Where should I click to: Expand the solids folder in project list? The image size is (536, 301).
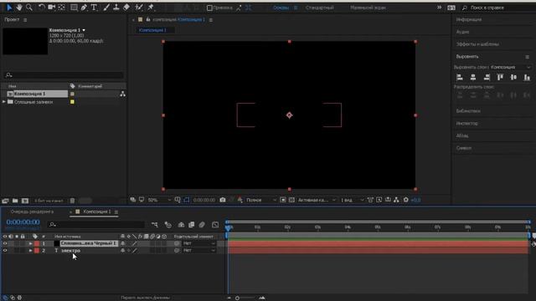[4, 102]
